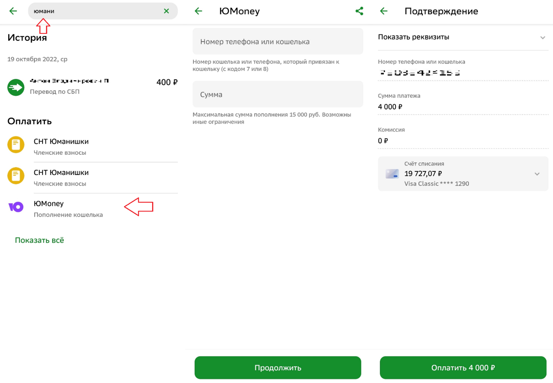
Task: Share the ЮMoney payment
Action: pos(359,11)
